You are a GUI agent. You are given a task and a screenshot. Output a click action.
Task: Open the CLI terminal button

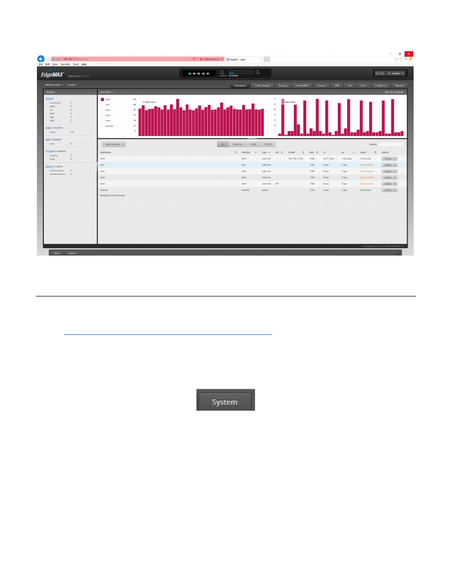click(x=380, y=73)
